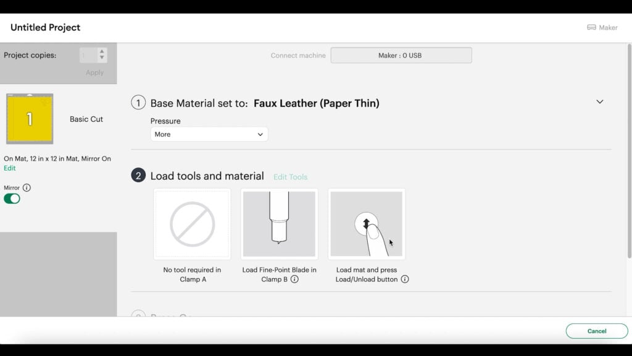Viewport: 632px width, 356px height.
Task: Click the Cancel button
Action: point(597,331)
